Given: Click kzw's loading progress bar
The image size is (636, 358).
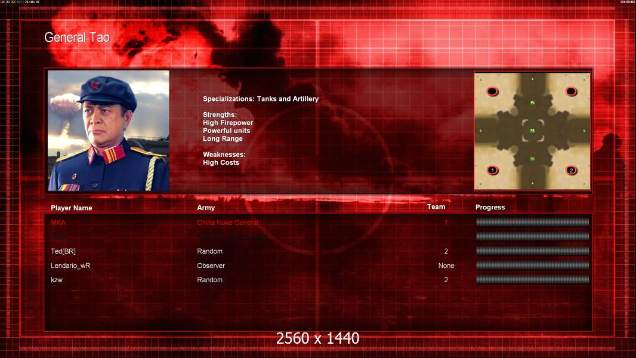Looking at the screenshot, I should click(x=532, y=279).
